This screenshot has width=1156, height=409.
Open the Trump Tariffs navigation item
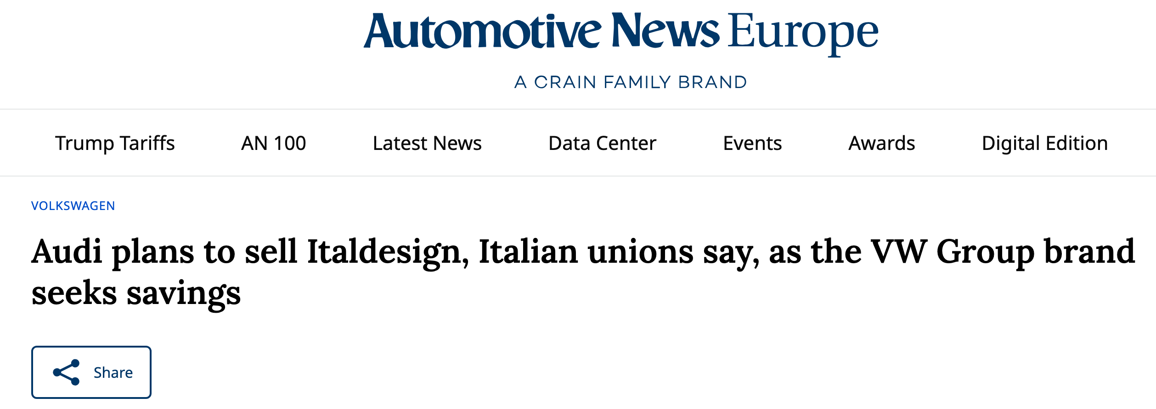pyautogui.click(x=115, y=143)
